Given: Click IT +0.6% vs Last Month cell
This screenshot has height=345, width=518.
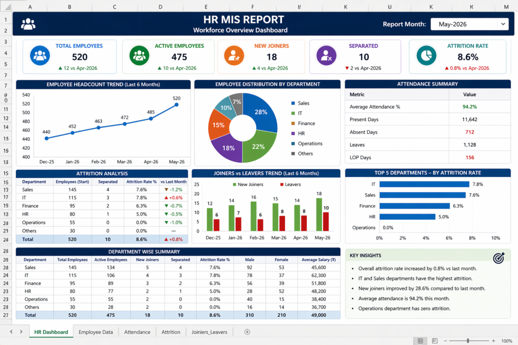Looking at the screenshot, I should (x=173, y=198).
